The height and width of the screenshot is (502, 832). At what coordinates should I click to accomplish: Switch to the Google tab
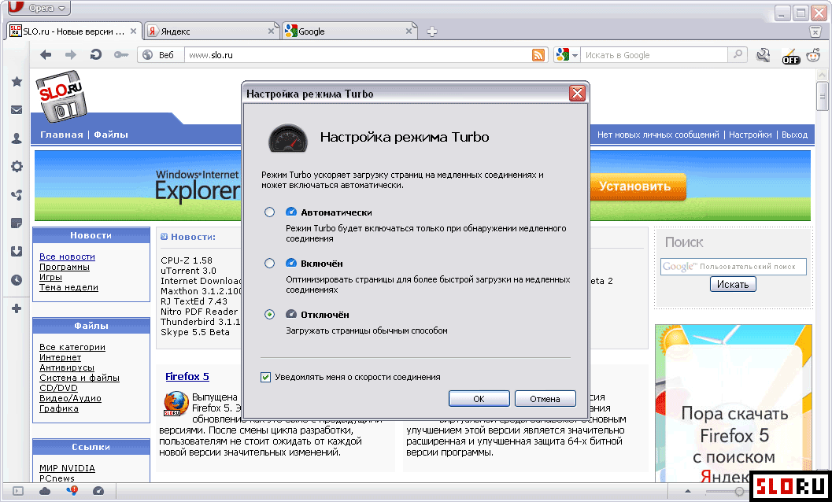349,31
